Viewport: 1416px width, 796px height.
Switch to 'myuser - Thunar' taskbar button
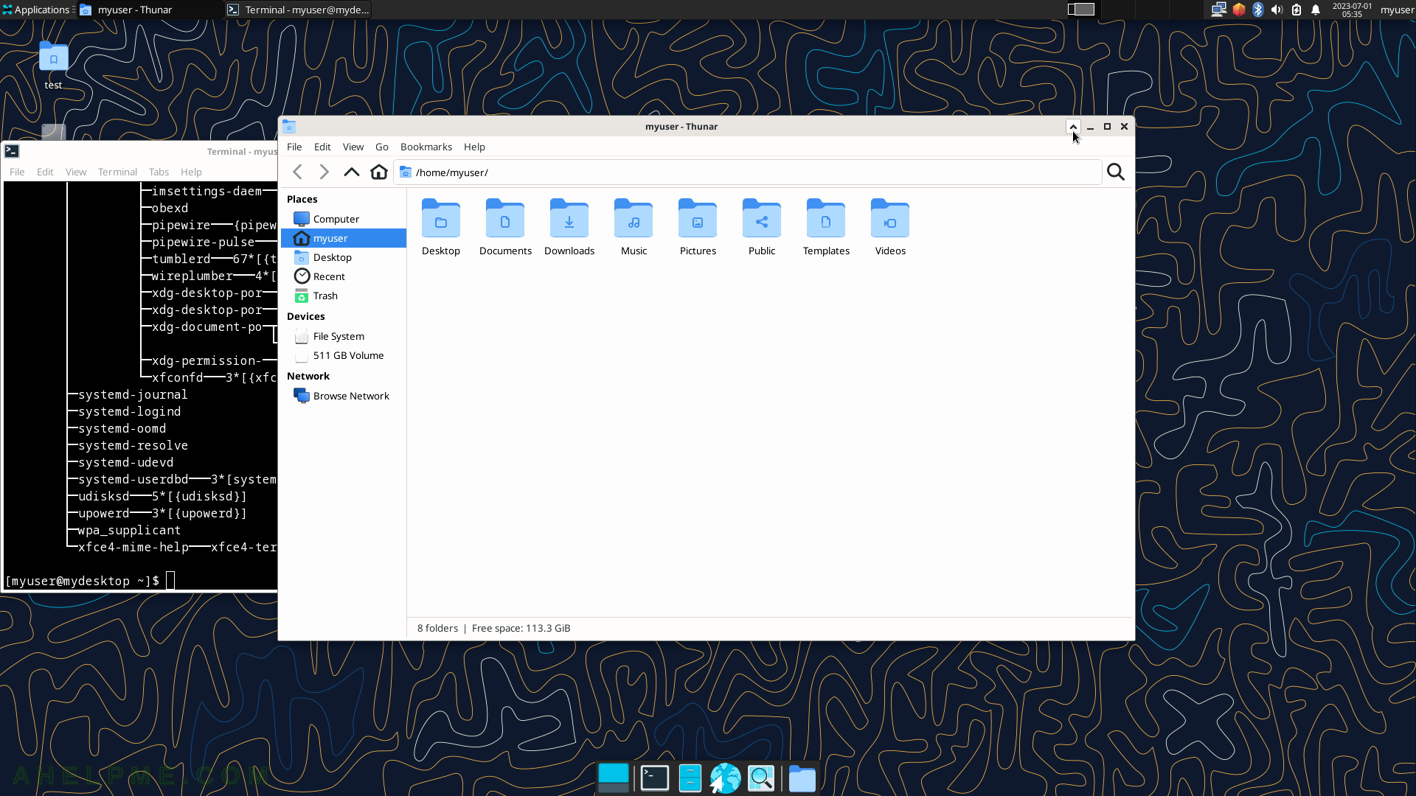[150, 10]
